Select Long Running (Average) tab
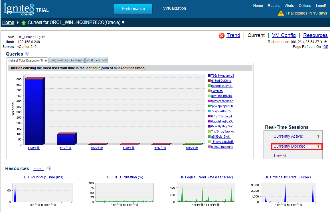The image size is (330, 212). 66,60
